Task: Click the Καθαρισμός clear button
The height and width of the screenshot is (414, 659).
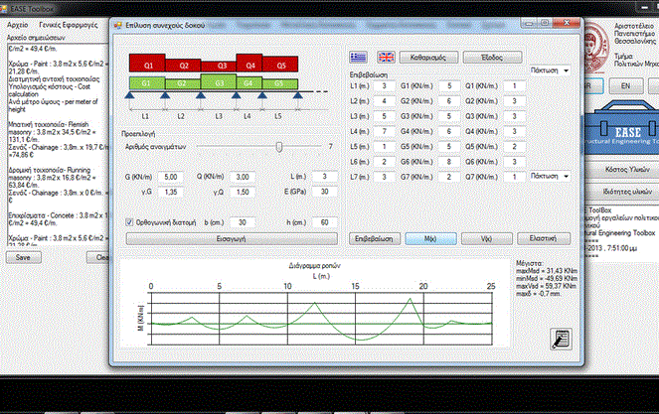Action: (x=428, y=58)
